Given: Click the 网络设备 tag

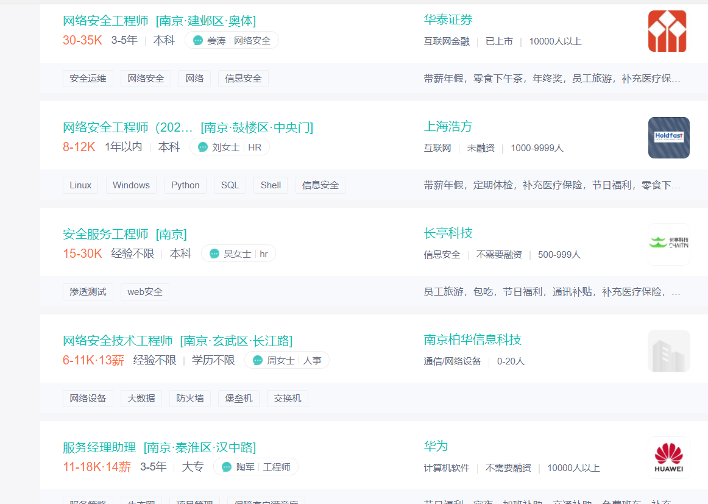Looking at the screenshot, I should pos(88,399).
